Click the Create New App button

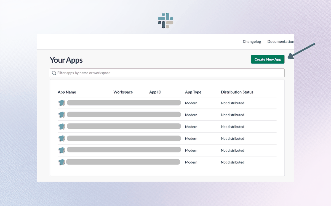click(268, 59)
